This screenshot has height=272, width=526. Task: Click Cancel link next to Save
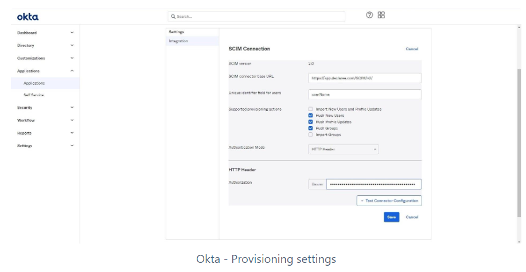coord(412,217)
